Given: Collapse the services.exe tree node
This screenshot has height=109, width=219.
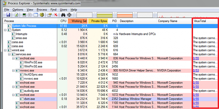Looking at the screenshot, I should coord(9,54).
